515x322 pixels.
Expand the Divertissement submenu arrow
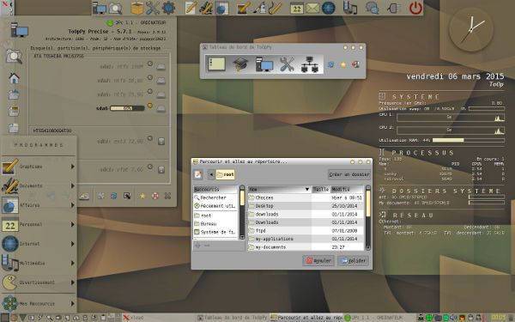coord(73,283)
